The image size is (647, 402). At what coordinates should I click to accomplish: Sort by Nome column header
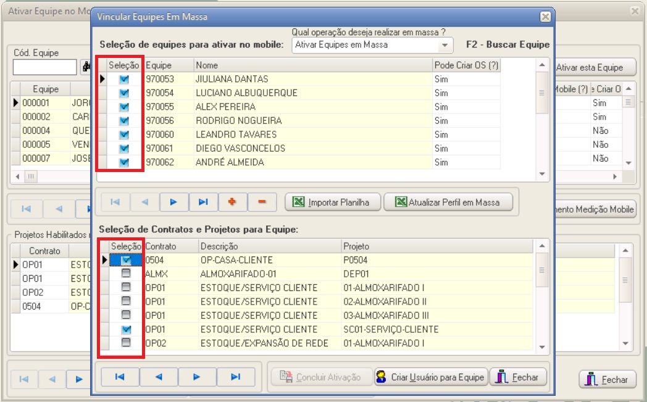312,65
